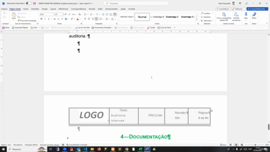Toggle the show paragraph marks (¶) button
This screenshot has width=270, height=152.
(115, 14)
